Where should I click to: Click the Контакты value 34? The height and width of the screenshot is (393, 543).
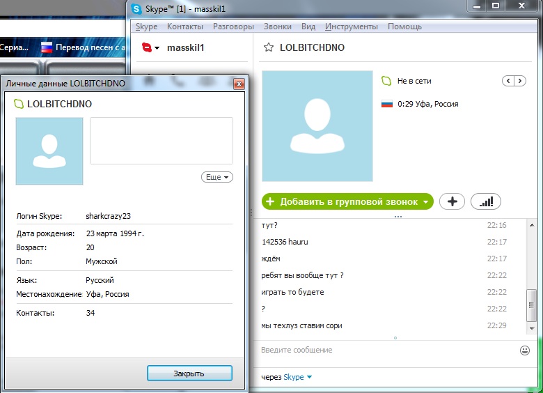click(x=90, y=313)
